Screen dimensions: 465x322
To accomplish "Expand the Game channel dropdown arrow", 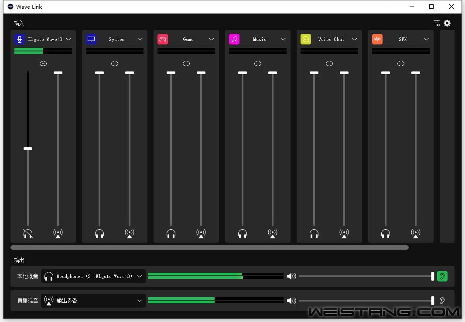I will click(212, 39).
